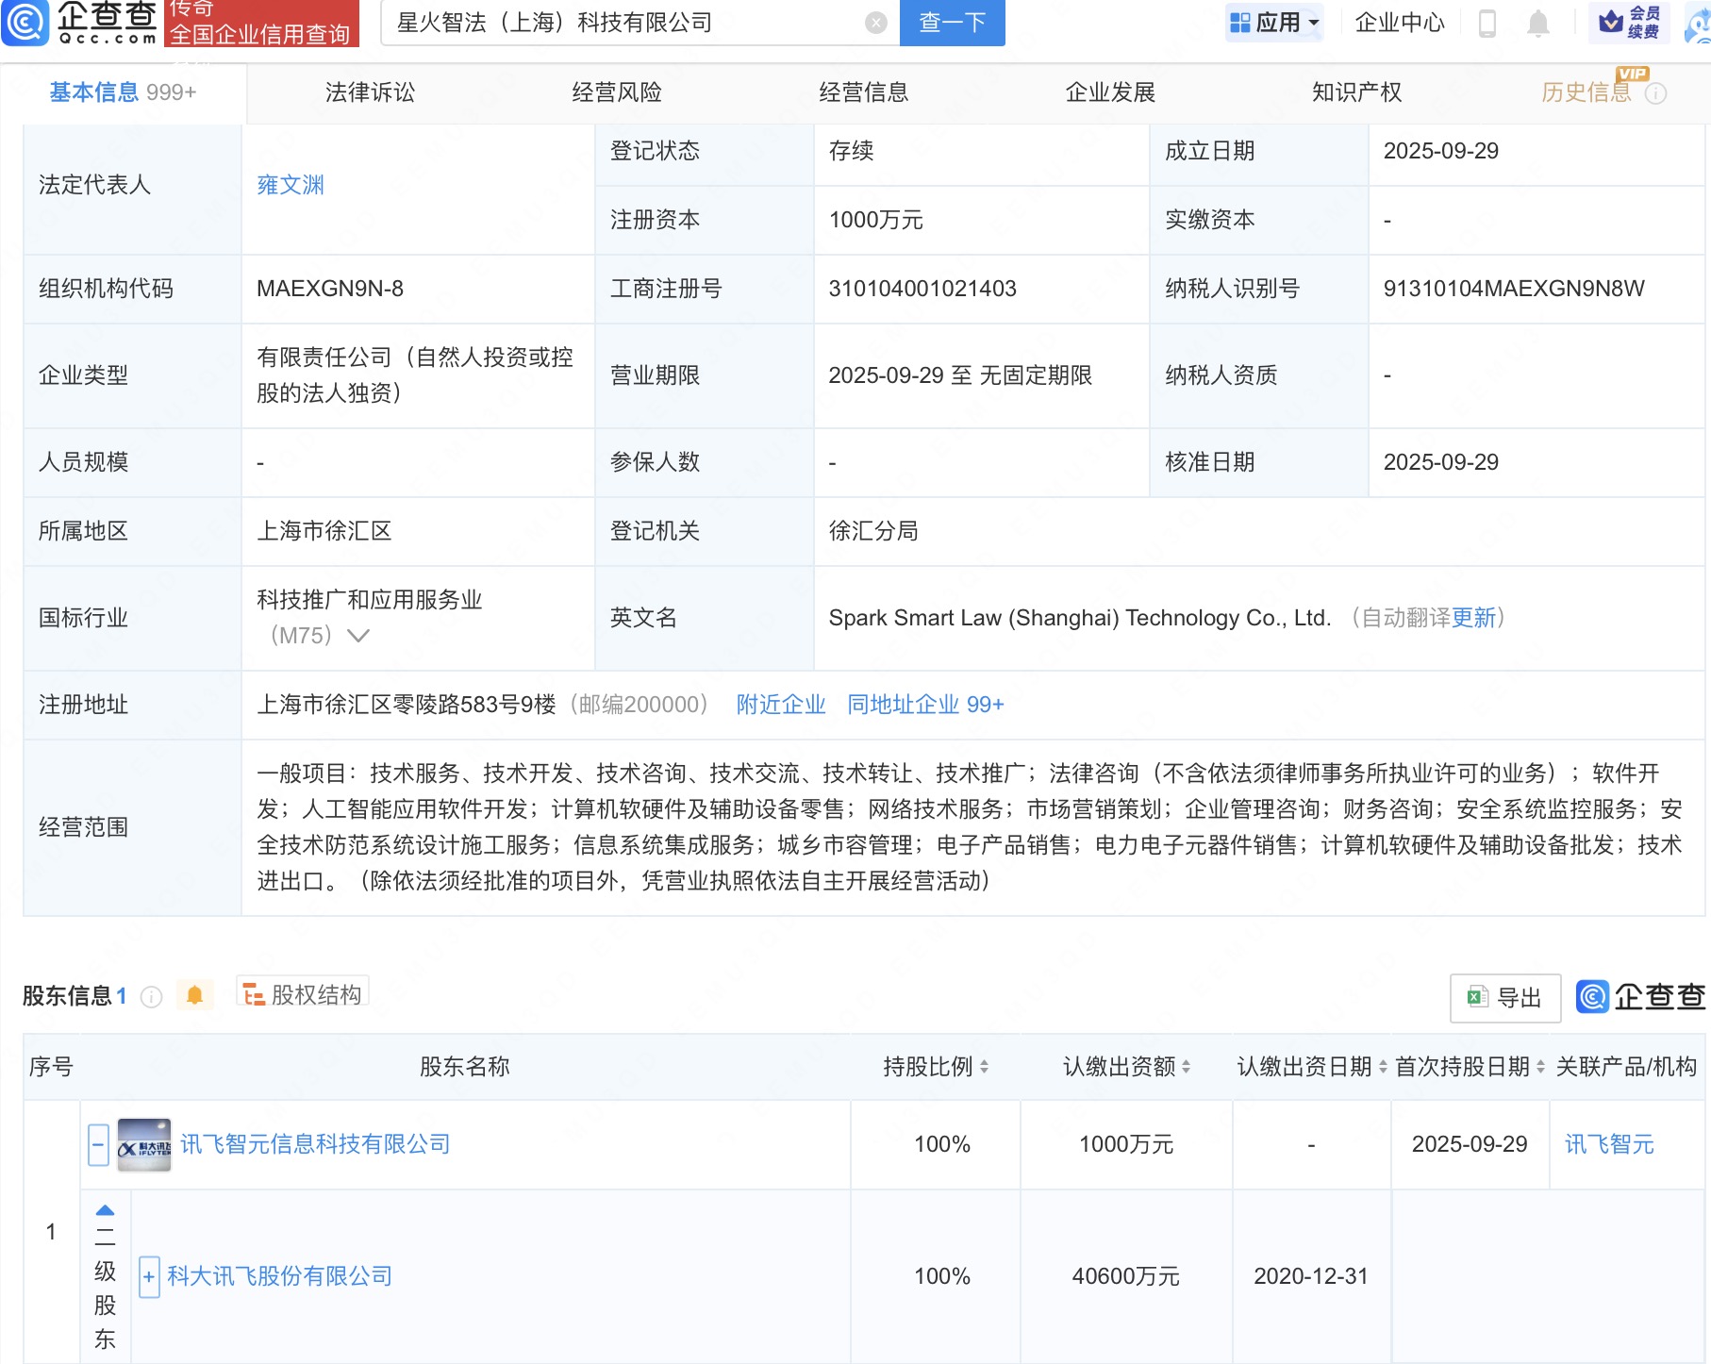Expand the 科大讯飞股份有限公司 shareholder row

[x=149, y=1277]
